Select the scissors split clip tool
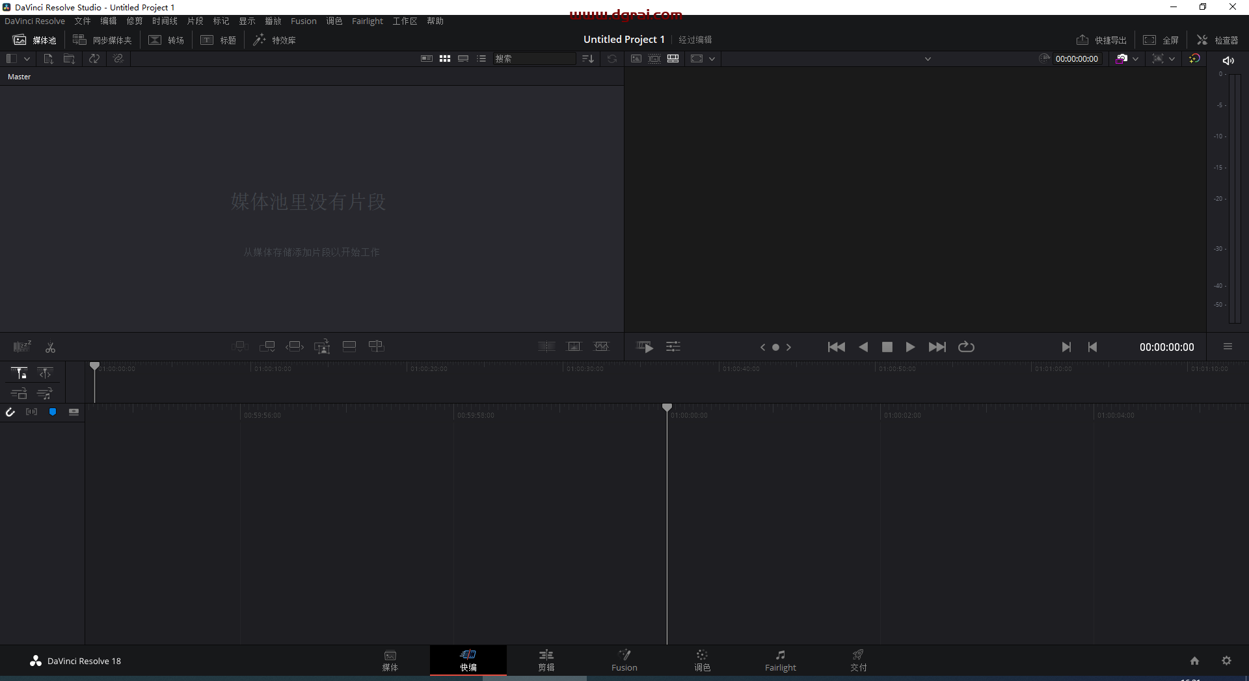 tap(50, 347)
